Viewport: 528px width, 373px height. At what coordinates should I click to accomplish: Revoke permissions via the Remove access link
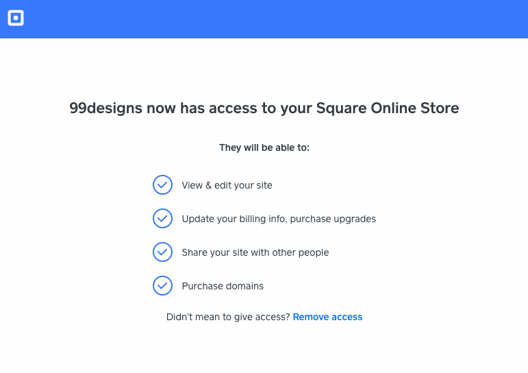[327, 317]
